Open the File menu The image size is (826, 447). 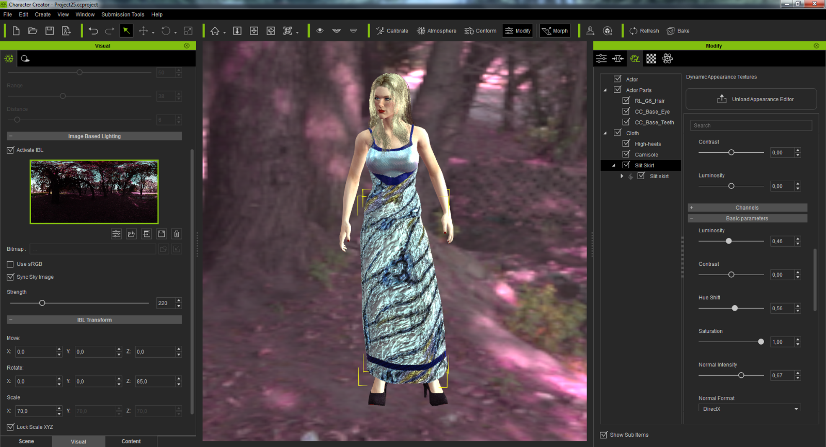(x=8, y=14)
